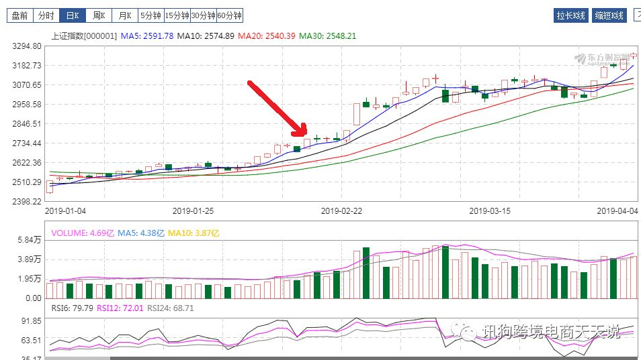The width and height of the screenshot is (641, 360).
Task: Switch to 周K weekly chart
Action: (x=98, y=15)
